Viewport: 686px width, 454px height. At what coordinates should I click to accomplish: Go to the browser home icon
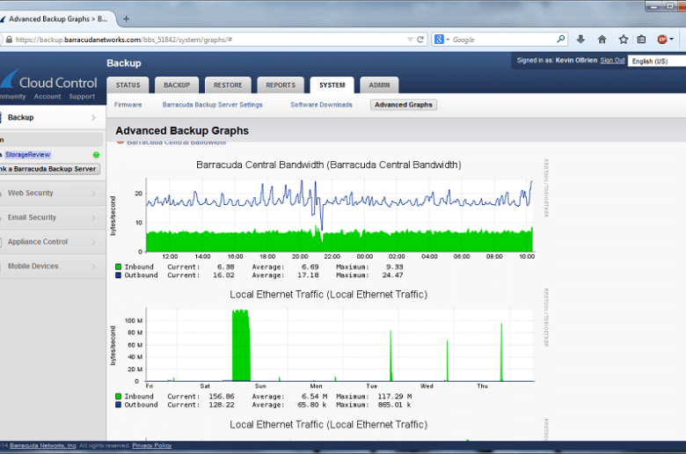[x=602, y=40]
